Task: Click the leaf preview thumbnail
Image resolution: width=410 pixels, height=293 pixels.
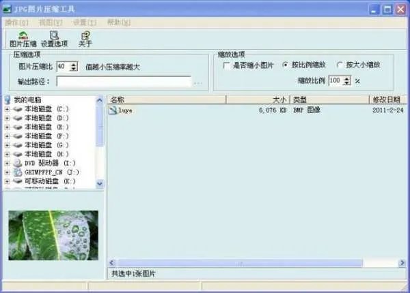Action: click(53, 235)
